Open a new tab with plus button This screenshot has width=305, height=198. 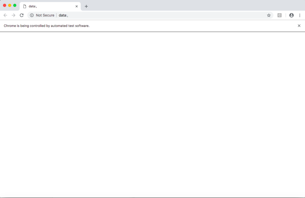pos(86,6)
